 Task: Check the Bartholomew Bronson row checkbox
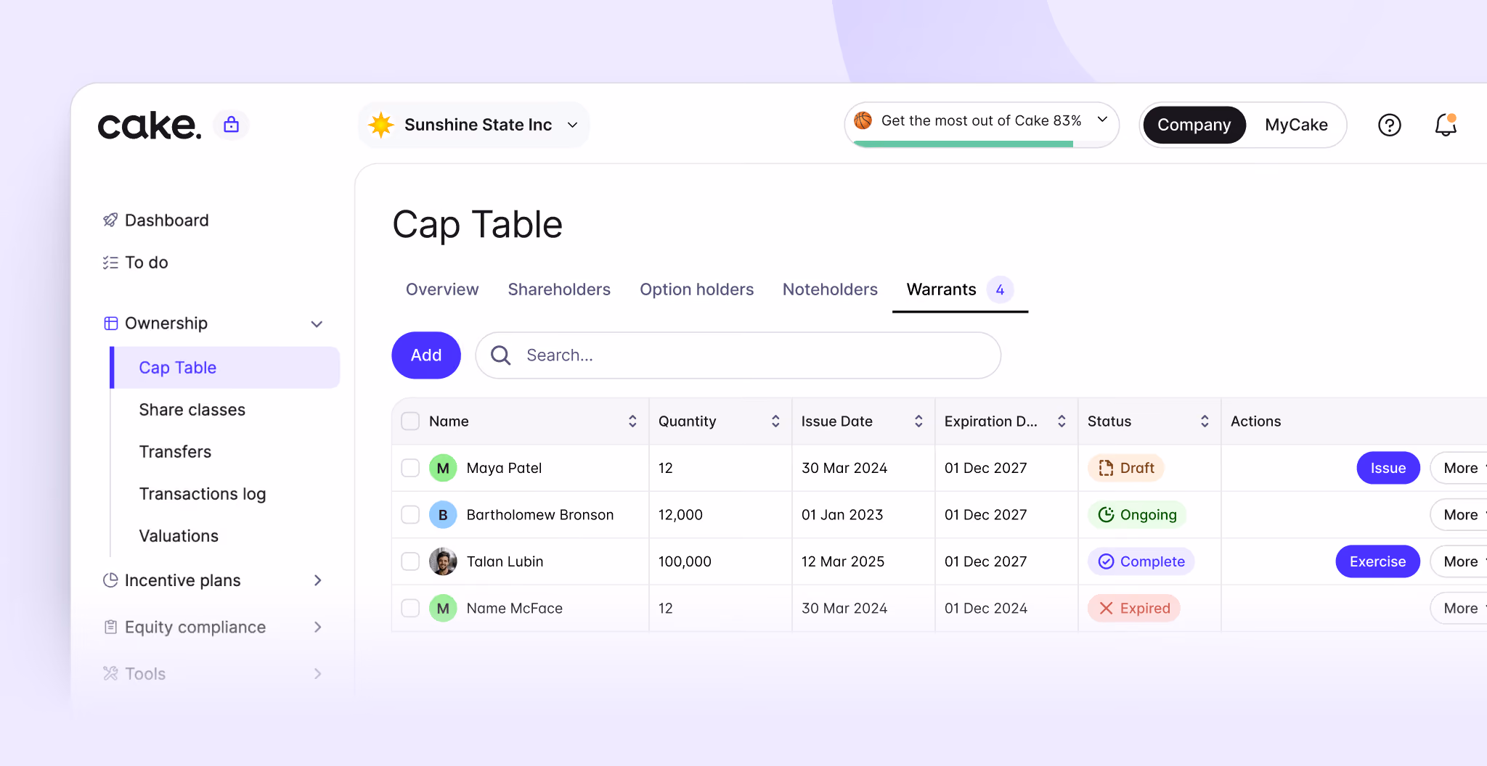410,514
